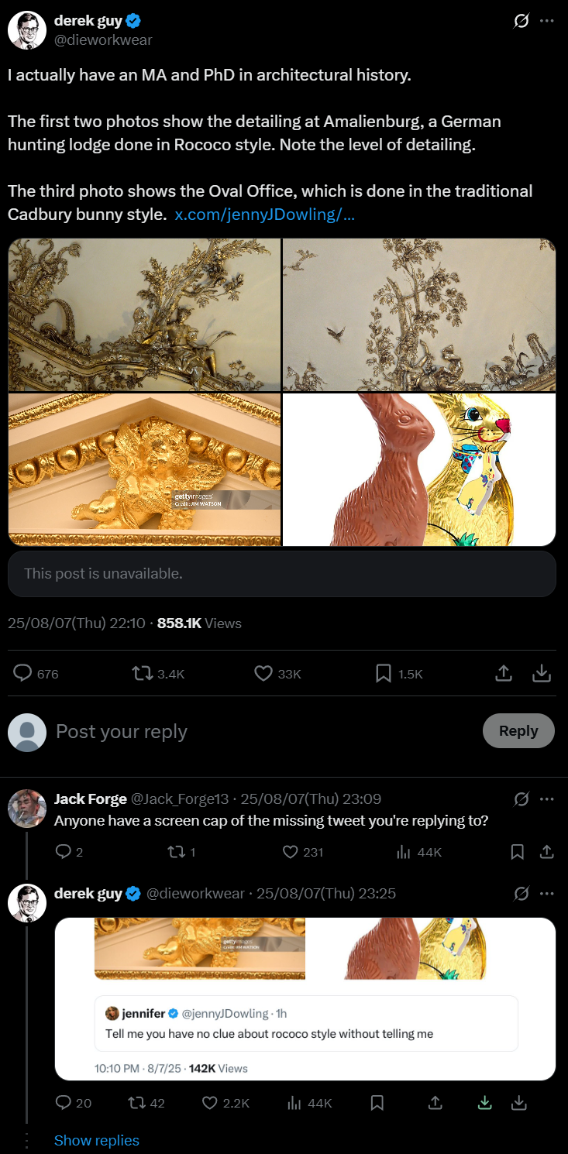View analytics on Jack Forge's reply
The height and width of the screenshot is (1154, 568).
403,852
